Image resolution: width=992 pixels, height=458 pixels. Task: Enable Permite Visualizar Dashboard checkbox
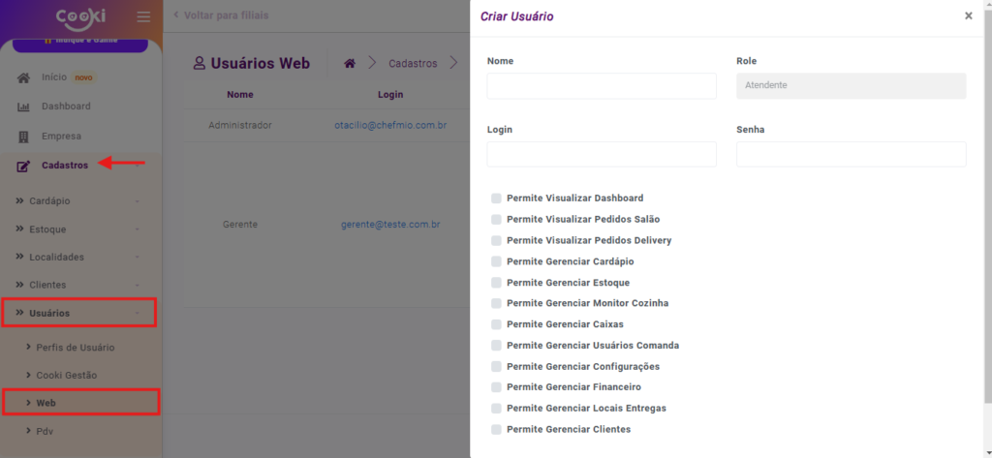pyautogui.click(x=497, y=198)
